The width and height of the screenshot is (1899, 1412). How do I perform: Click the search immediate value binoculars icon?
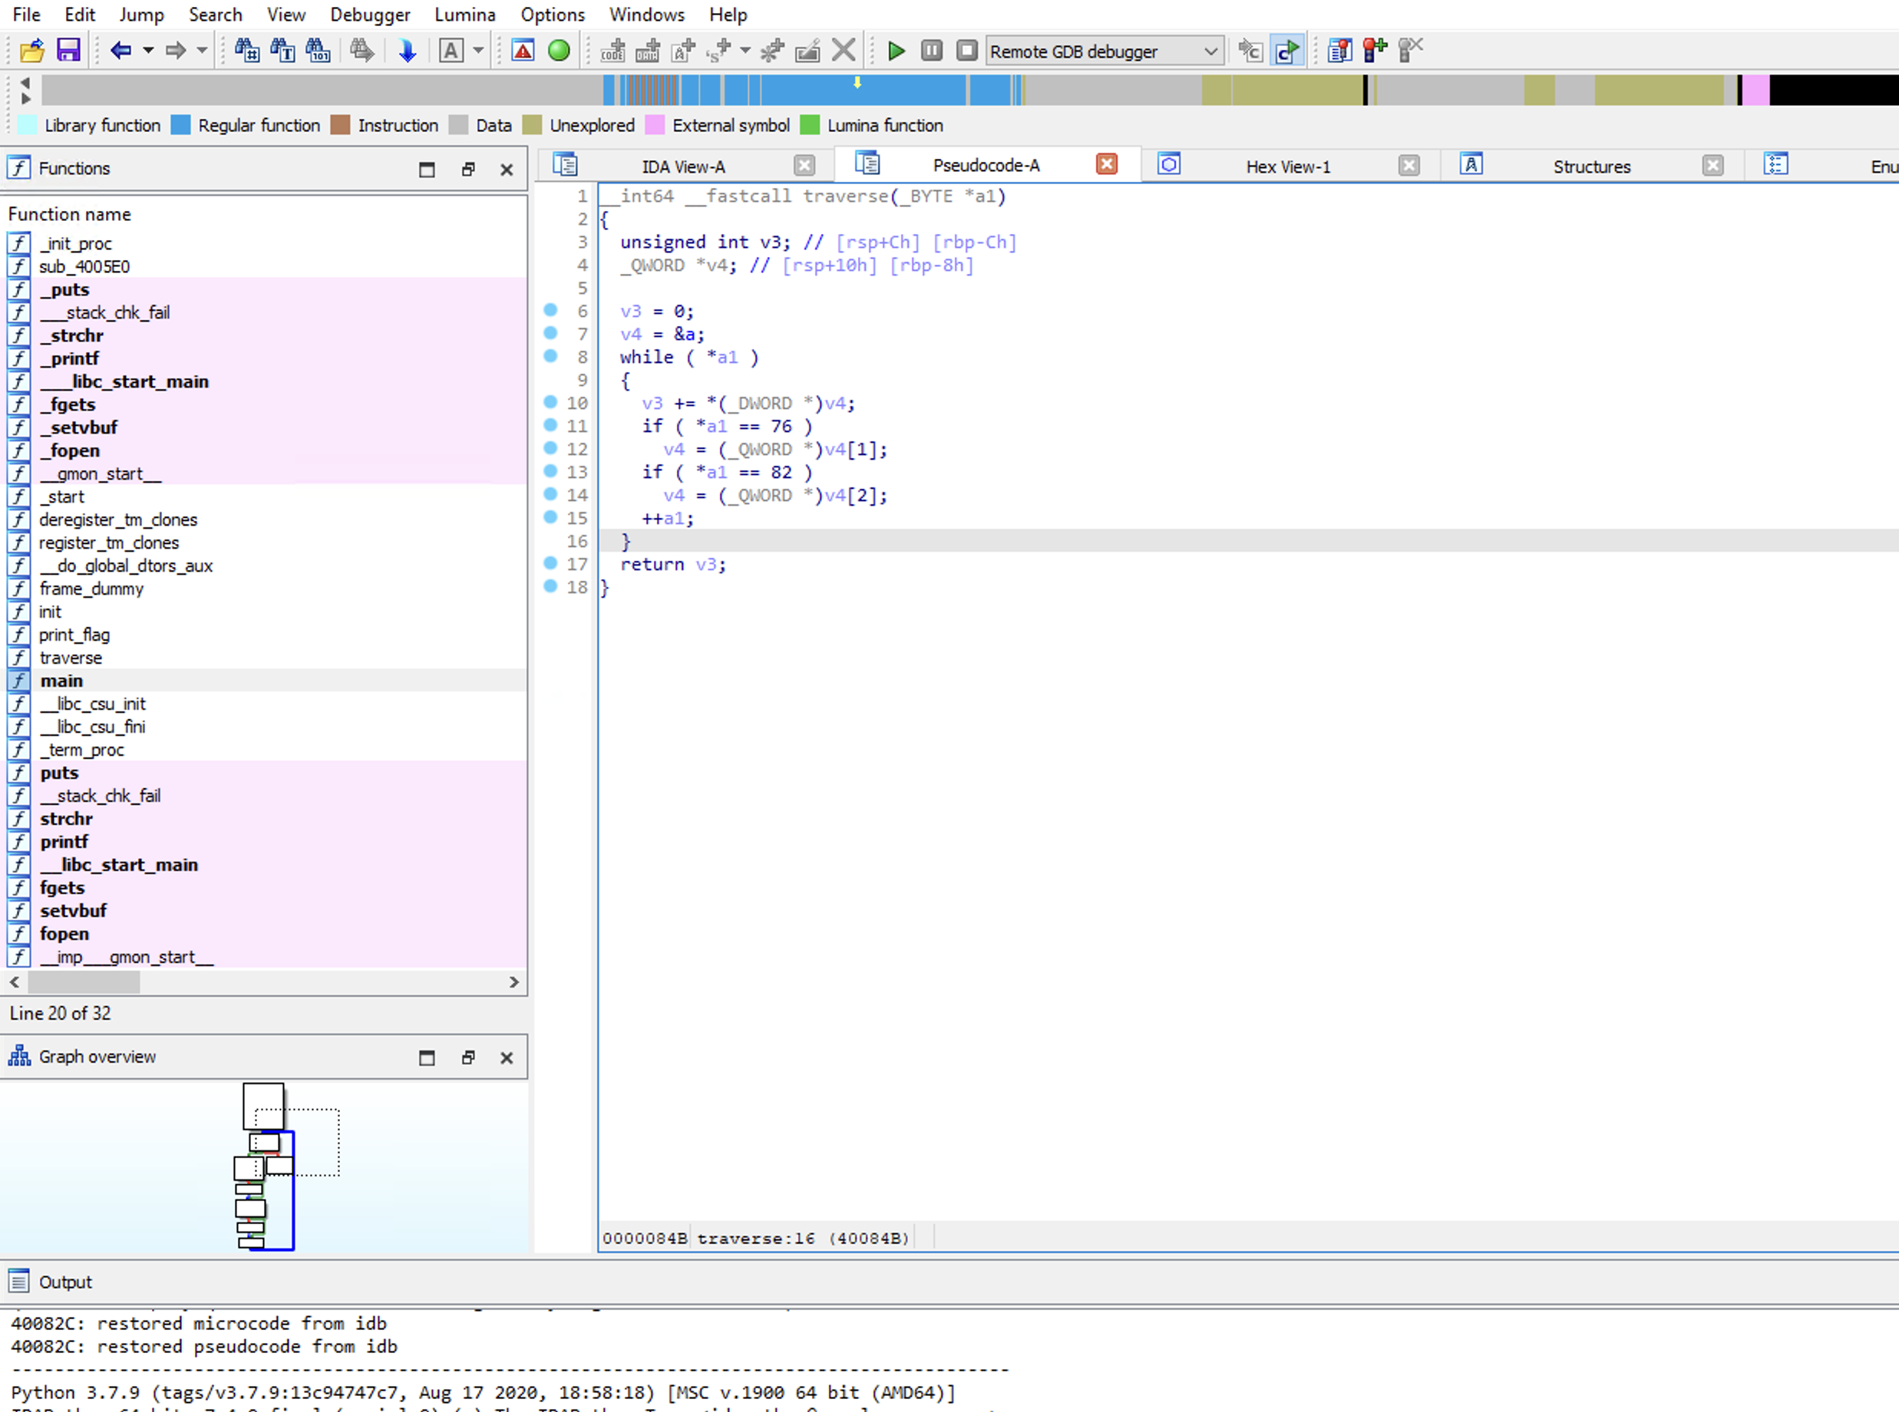[247, 51]
